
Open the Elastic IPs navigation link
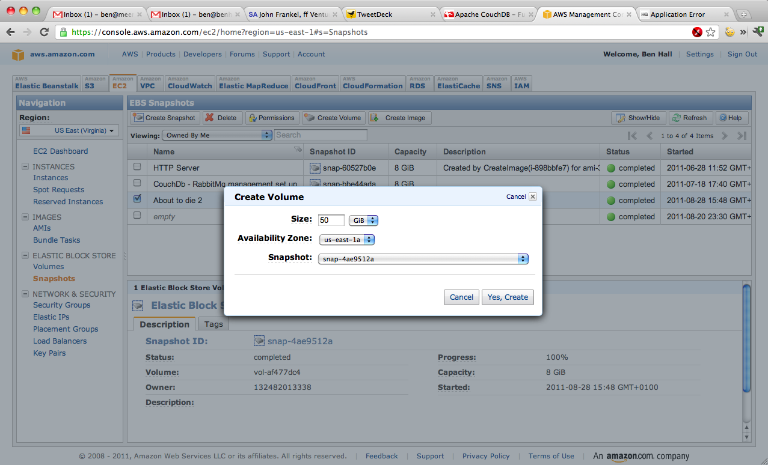(52, 317)
